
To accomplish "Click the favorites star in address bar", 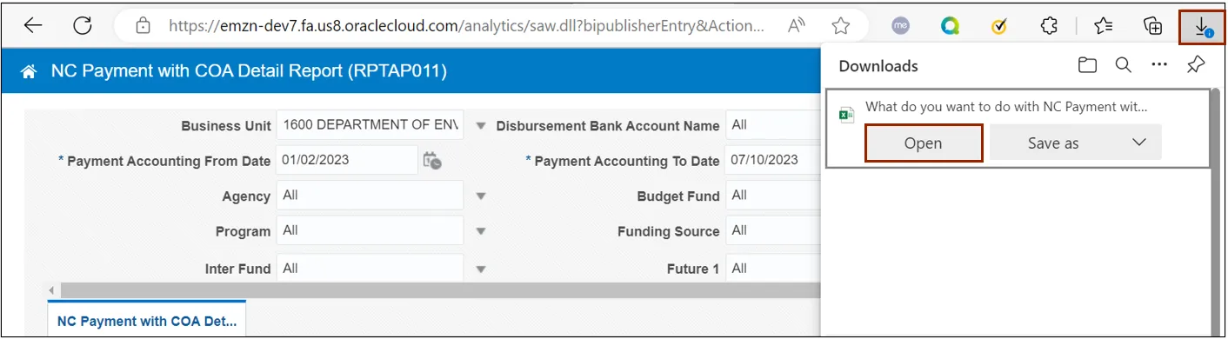I will coord(840,26).
